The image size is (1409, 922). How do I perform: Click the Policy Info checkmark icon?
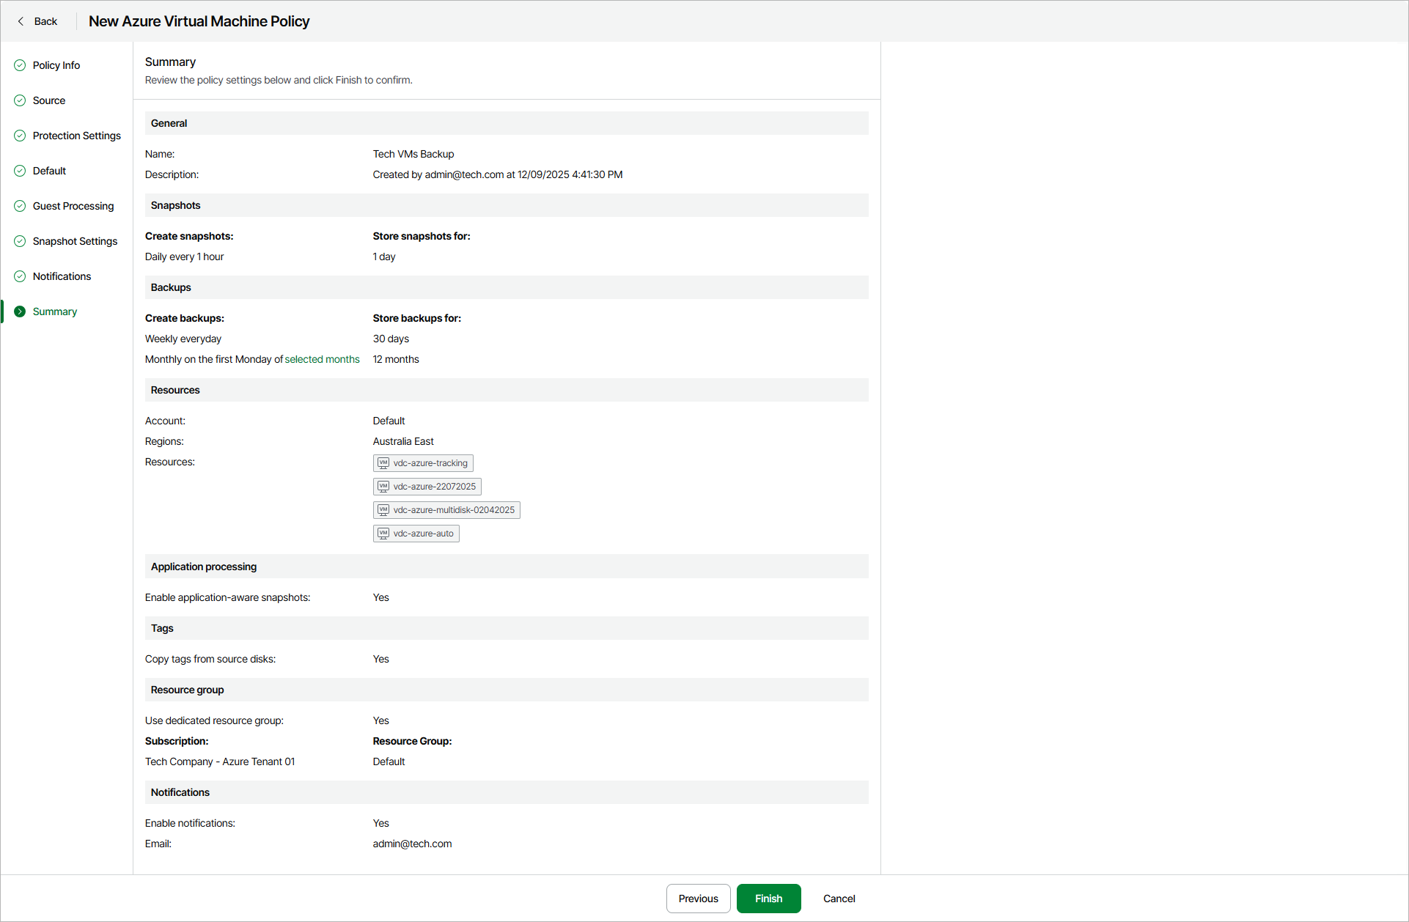[x=20, y=65]
